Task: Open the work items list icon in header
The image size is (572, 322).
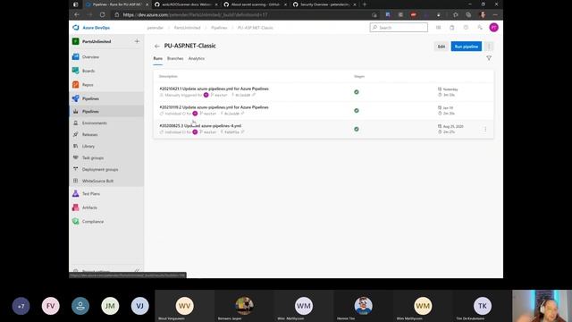Action: (x=438, y=28)
